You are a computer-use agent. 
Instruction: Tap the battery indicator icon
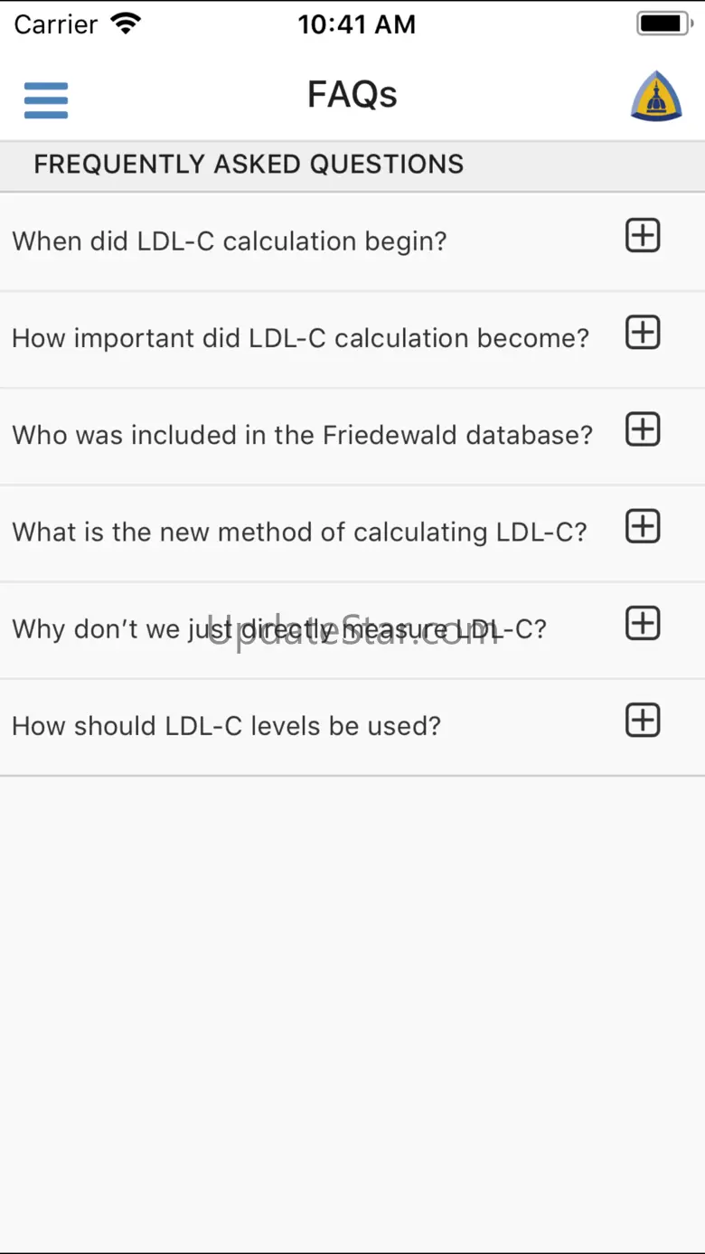point(664,24)
